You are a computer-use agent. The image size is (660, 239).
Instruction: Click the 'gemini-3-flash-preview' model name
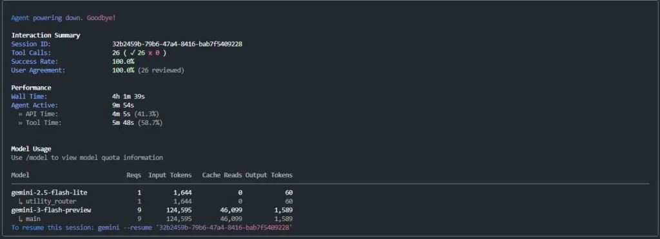tap(51, 210)
